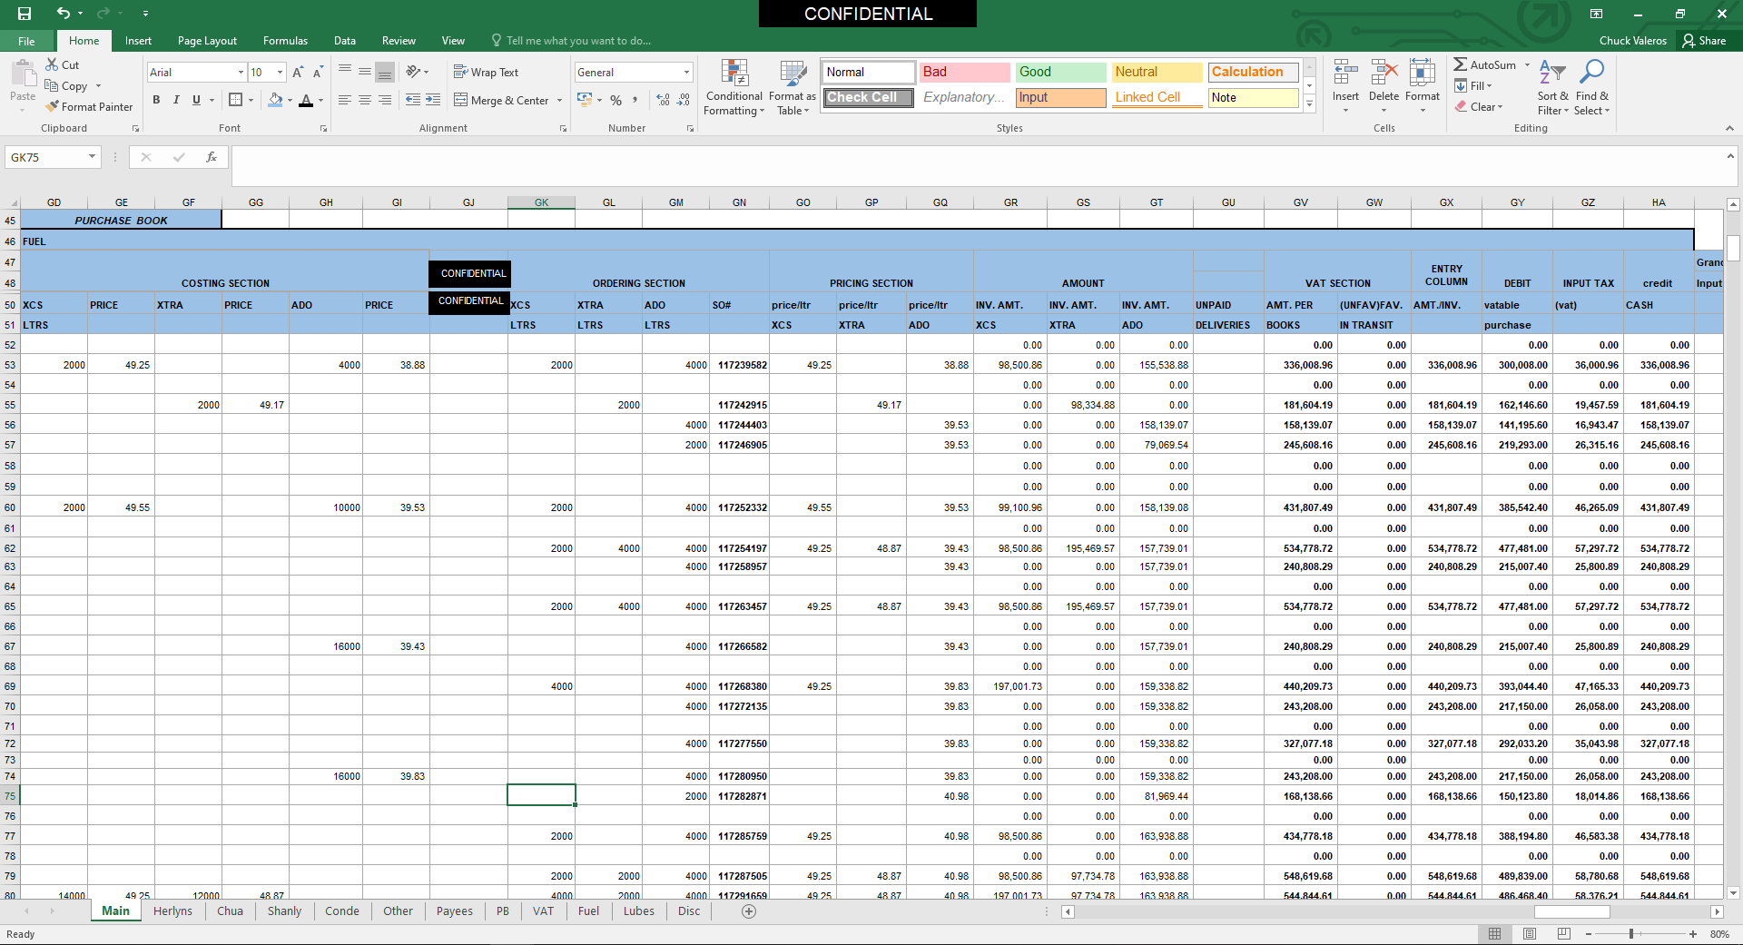Switch to the Fuel sheet tab
The image size is (1743, 945).
(588, 911)
